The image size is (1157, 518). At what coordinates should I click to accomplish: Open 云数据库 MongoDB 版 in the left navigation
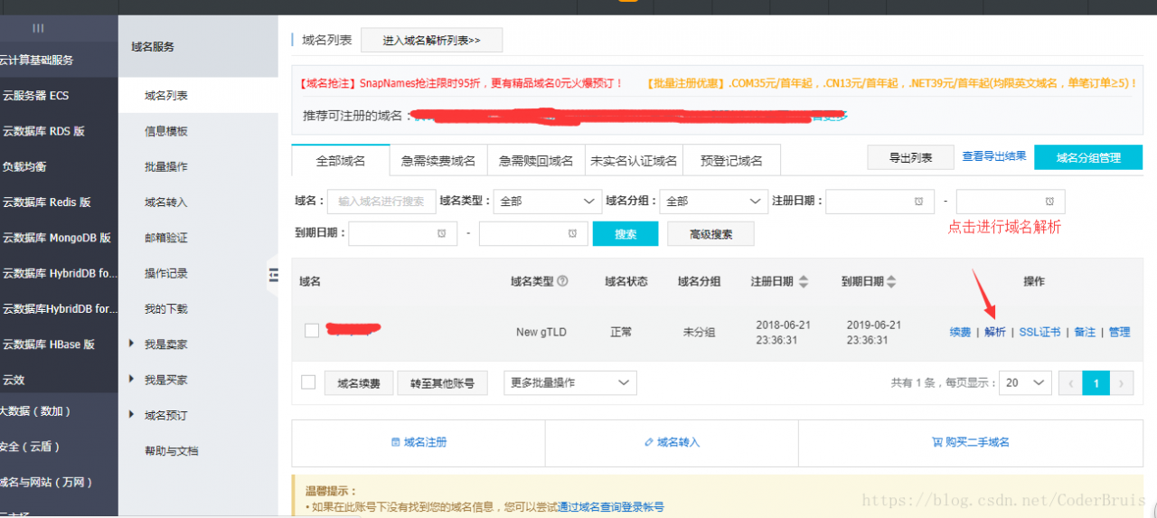(x=59, y=238)
